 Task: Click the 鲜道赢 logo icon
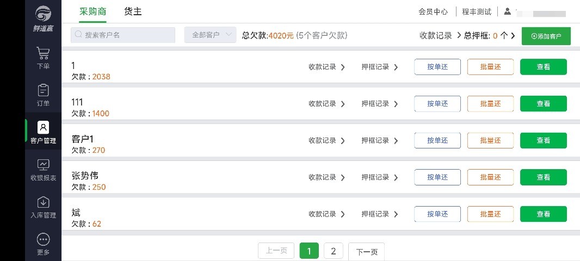coord(44,14)
